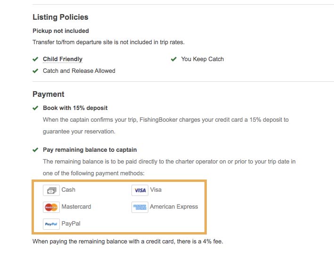Screen dimensions: 334x258
Task: Click the Visa label text
Action: coord(156,189)
